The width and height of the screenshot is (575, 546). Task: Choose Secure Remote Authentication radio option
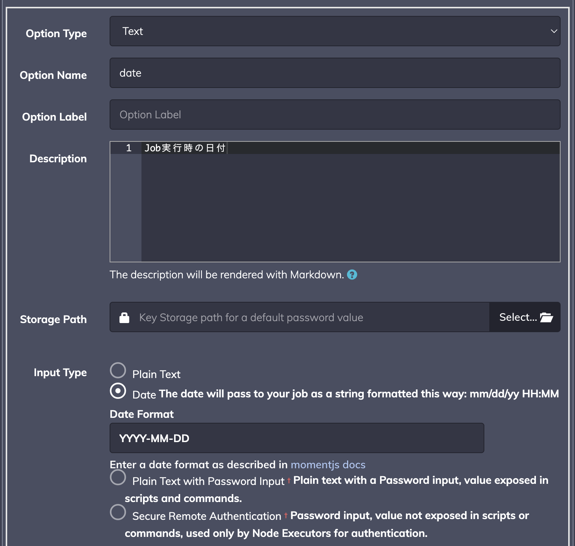click(118, 512)
